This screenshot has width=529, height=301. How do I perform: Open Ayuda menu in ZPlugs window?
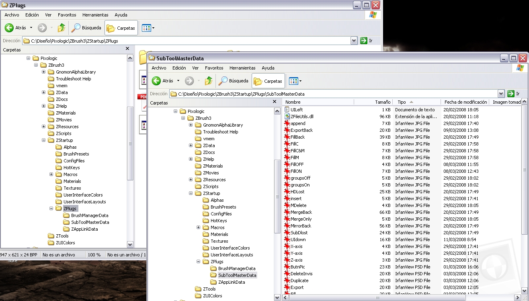pos(121,15)
